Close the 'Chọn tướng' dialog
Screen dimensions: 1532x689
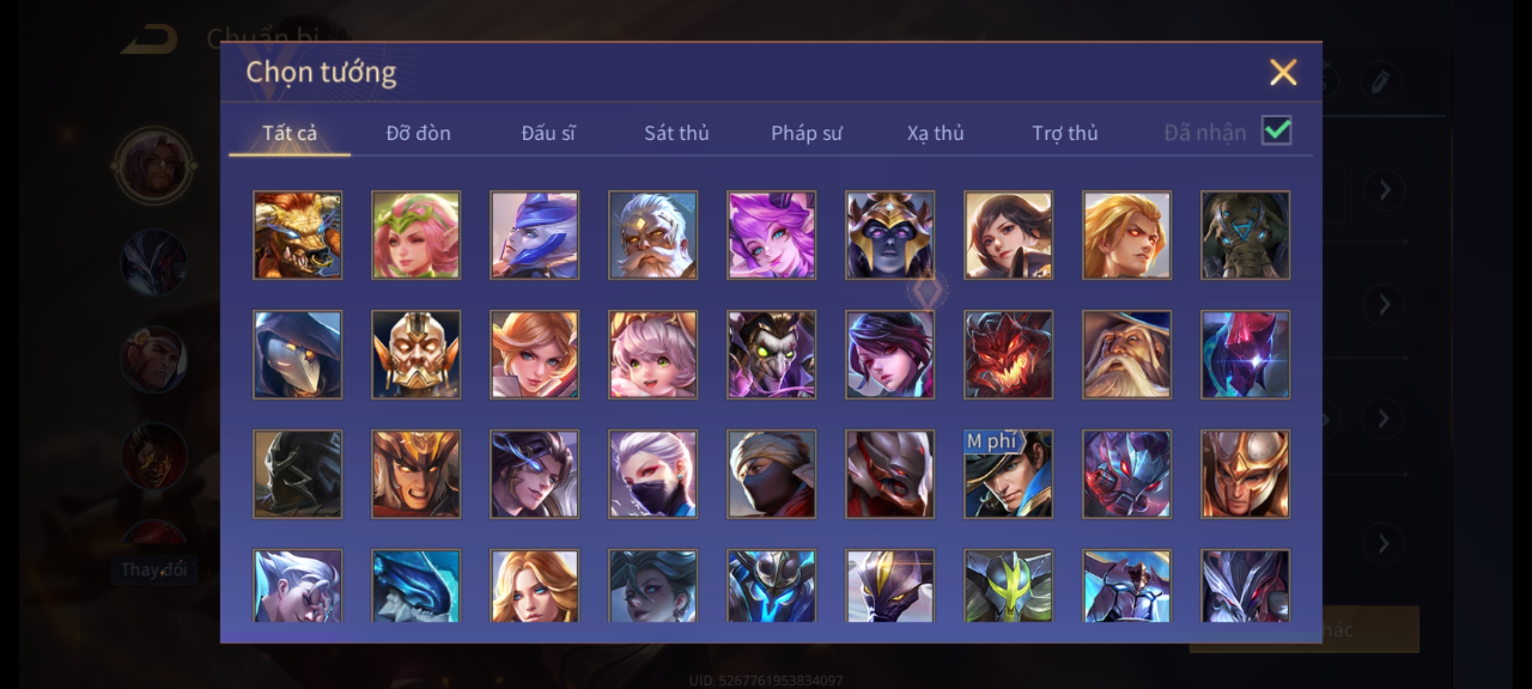coord(1283,72)
